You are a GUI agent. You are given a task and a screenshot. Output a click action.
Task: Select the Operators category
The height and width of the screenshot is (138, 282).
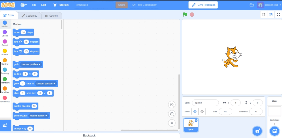[x=5, y=80]
